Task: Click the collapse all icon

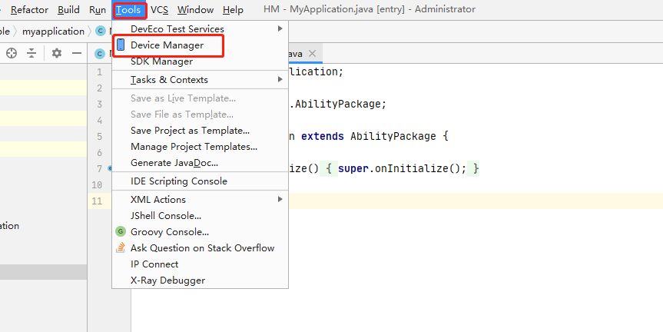Action: pos(31,53)
